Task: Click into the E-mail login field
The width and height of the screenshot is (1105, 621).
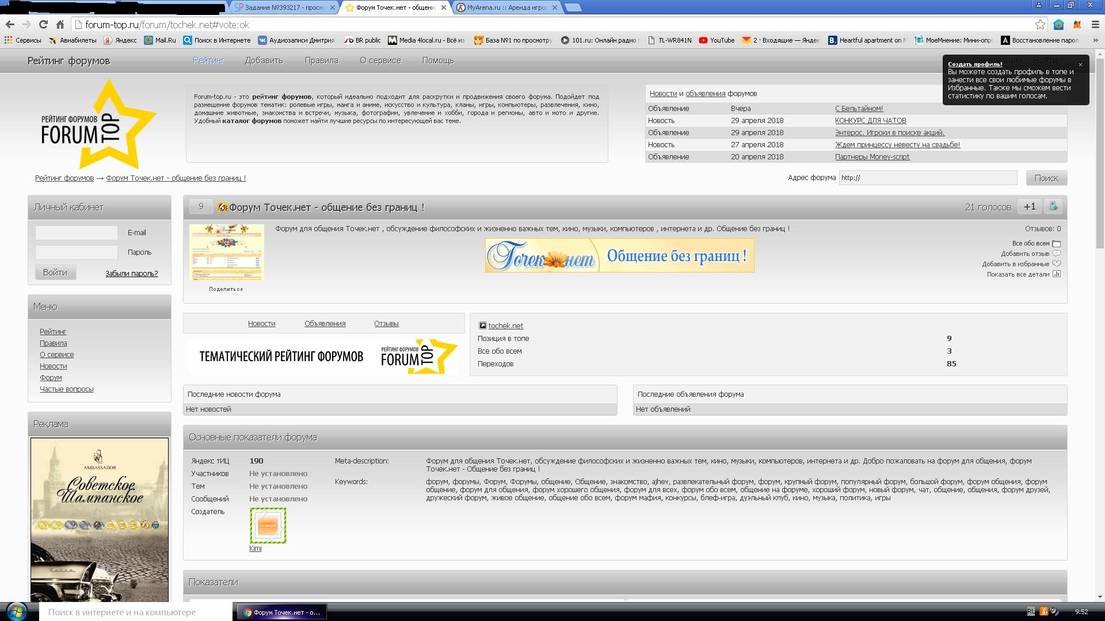Action: (x=77, y=233)
